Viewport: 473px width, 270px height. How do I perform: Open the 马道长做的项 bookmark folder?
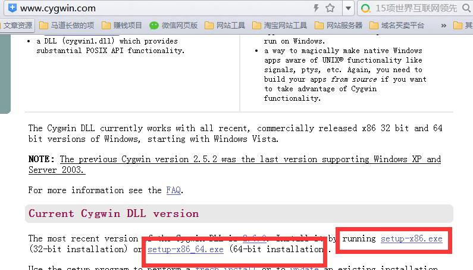67,26
